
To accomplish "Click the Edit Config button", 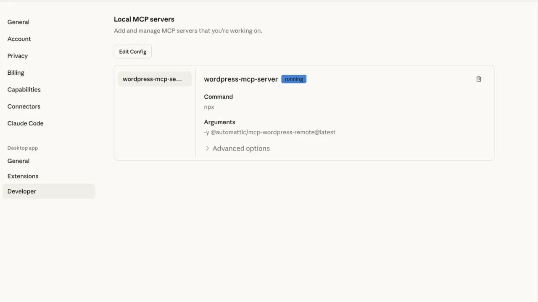I will [132, 51].
